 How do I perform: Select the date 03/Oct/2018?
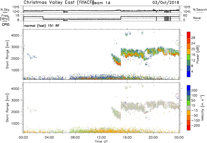pyautogui.click(x=166, y=3)
